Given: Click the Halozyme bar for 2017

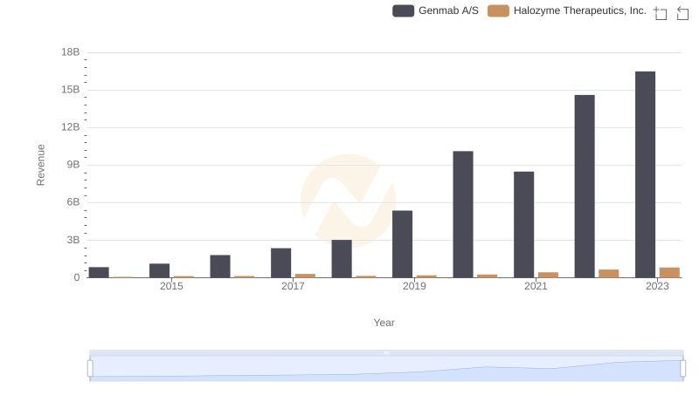Looking at the screenshot, I should tap(305, 276).
